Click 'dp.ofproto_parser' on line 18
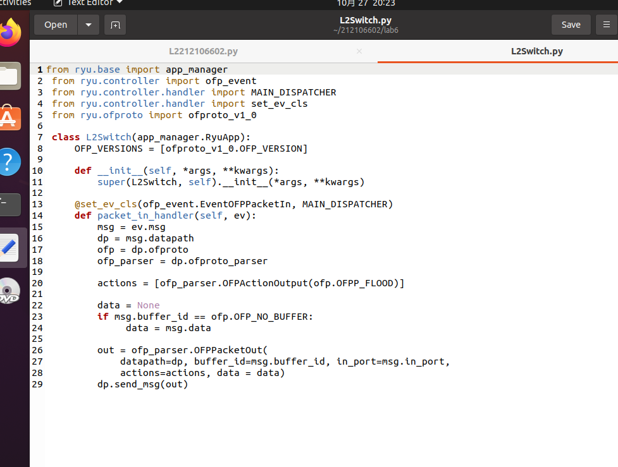Viewport: 618px width, 467px height. tap(219, 262)
